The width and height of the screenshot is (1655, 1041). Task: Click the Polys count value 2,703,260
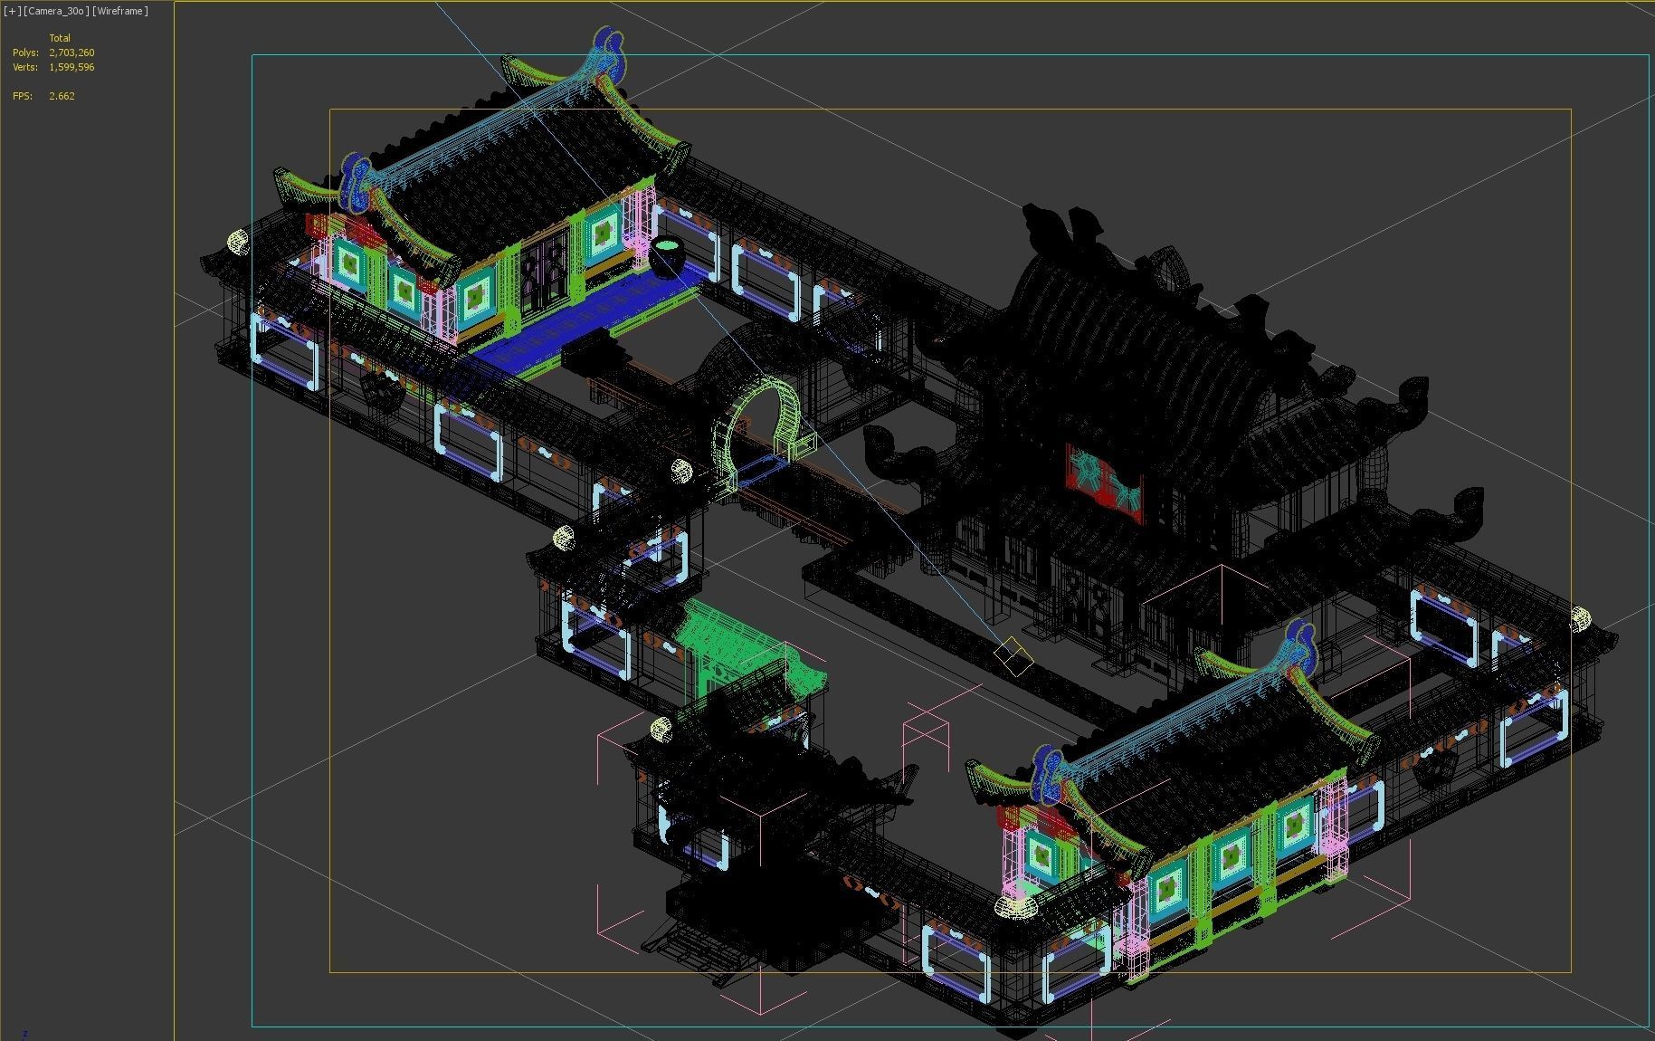click(x=71, y=53)
